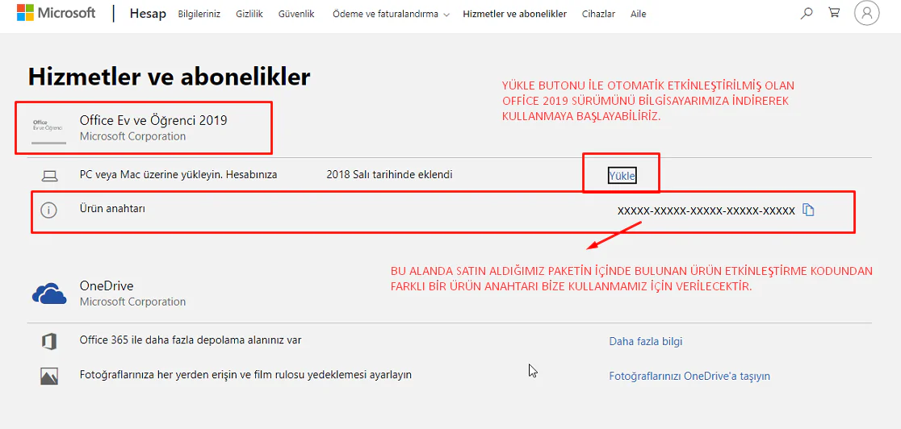Click 'Fotoğraflarınıza her yerden erişin' text
The height and width of the screenshot is (429, 901).
[x=246, y=375]
